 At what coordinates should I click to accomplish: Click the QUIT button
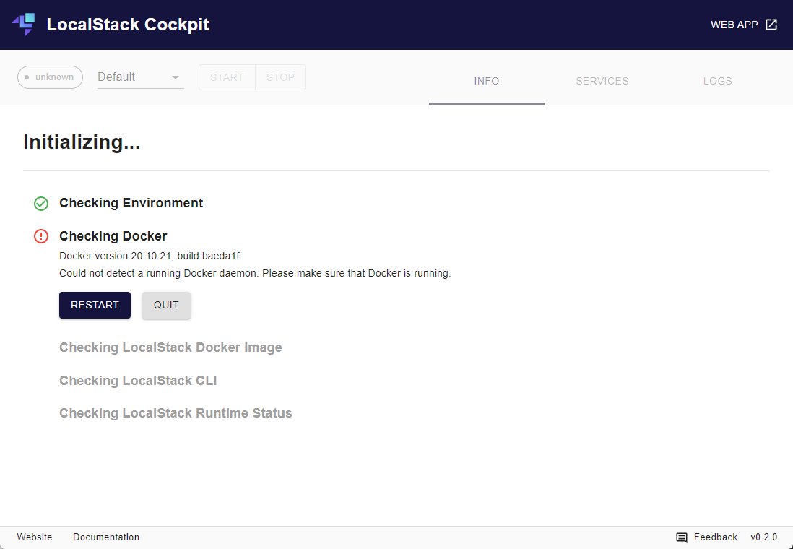[x=166, y=305]
